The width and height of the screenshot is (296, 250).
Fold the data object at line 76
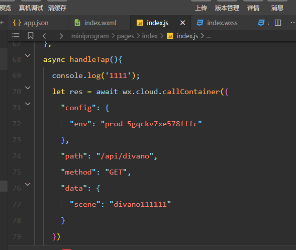(28, 184)
